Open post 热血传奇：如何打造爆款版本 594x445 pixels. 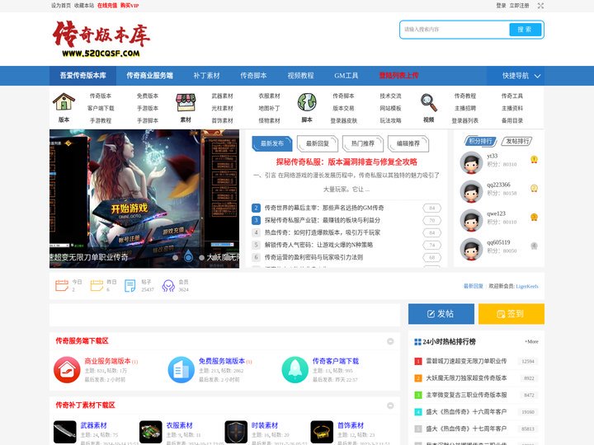pos(323,232)
